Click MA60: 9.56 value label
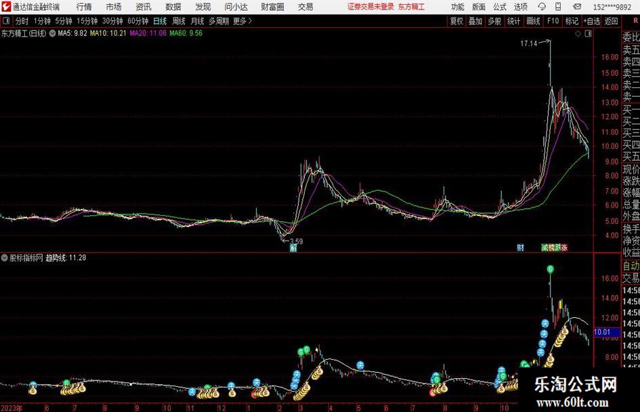This screenshot has height=412, width=640. [x=186, y=33]
